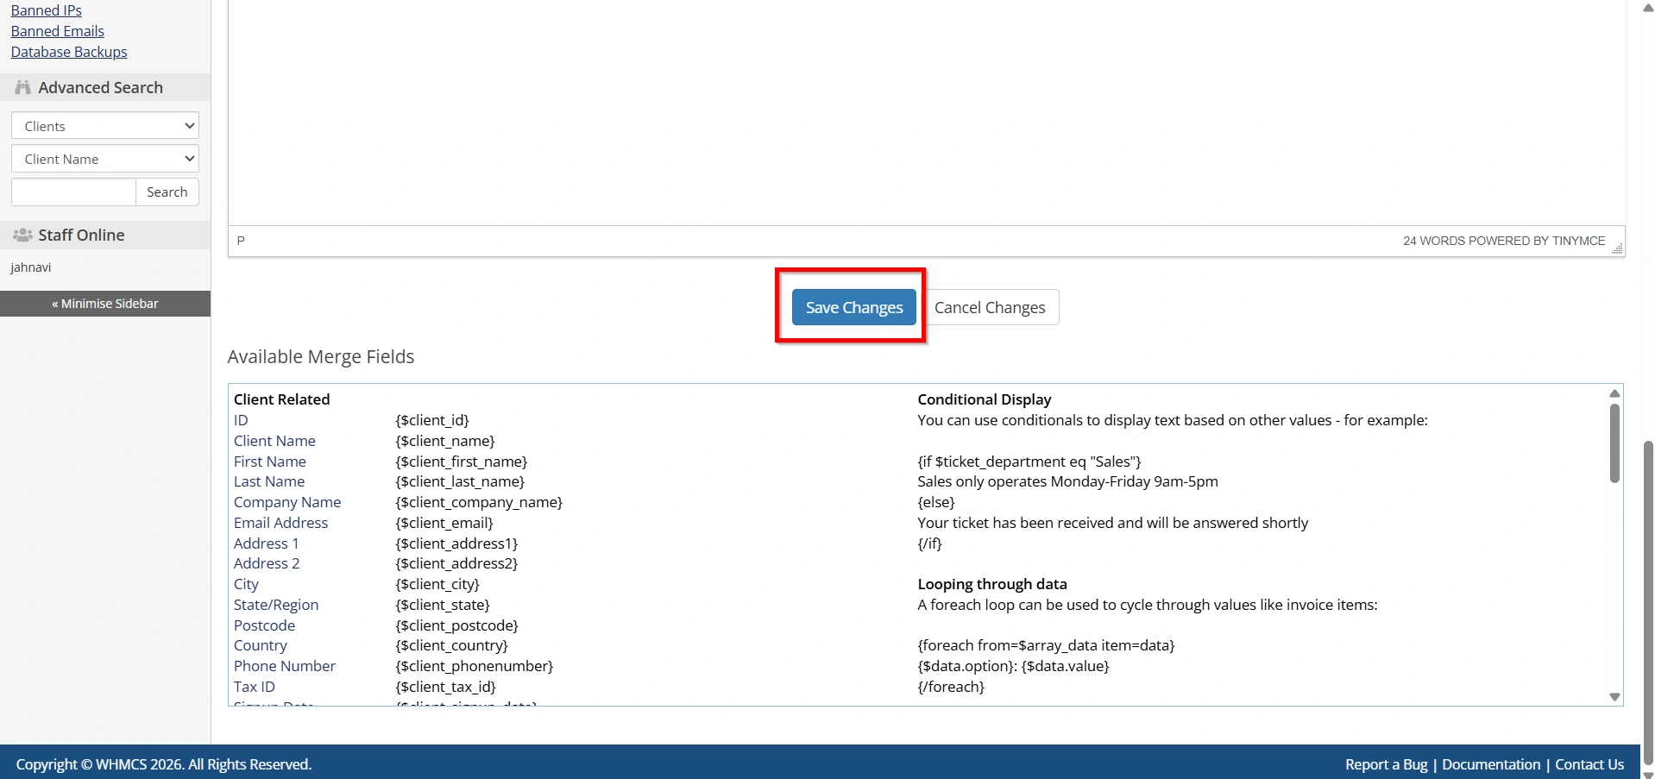Insert the Postcode merge field

pyautogui.click(x=264, y=625)
